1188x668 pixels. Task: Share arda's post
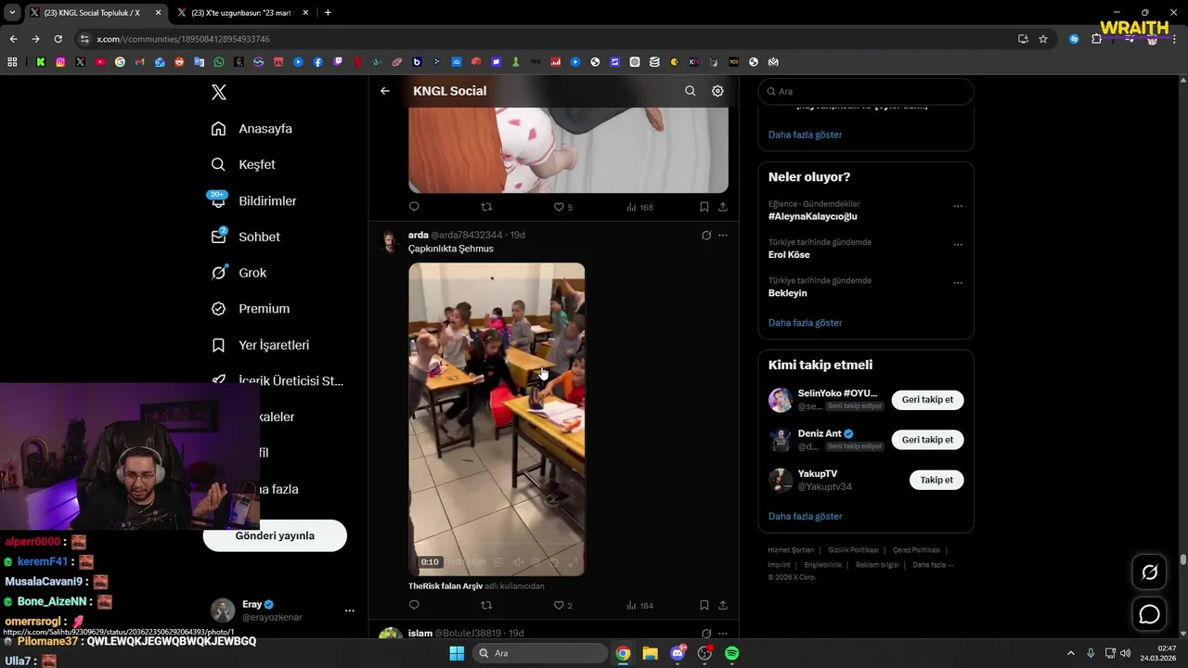(723, 605)
